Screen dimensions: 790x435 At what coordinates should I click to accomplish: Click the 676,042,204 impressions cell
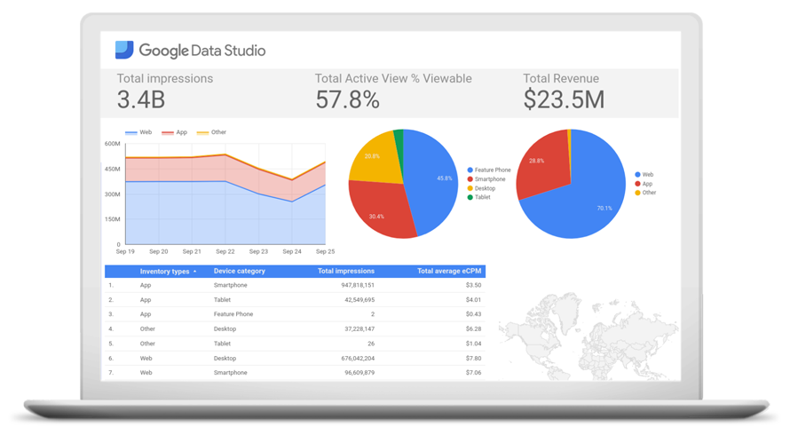coord(358,359)
